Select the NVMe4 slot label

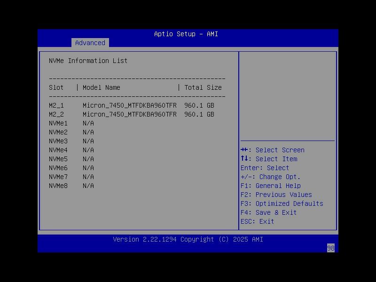point(58,150)
